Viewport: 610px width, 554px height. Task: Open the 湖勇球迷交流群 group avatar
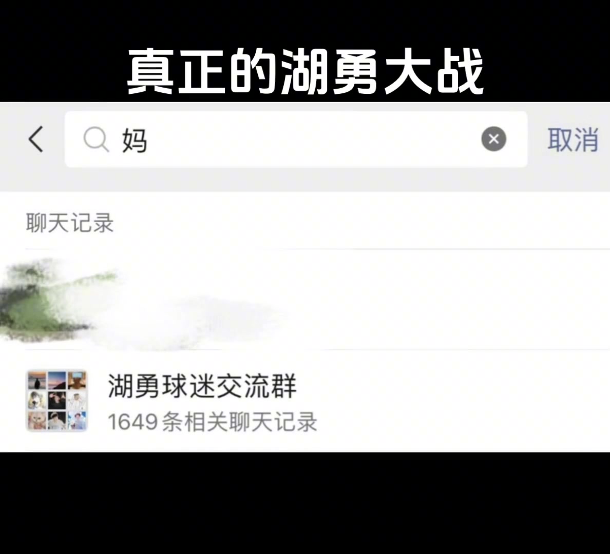pyautogui.click(x=57, y=401)
